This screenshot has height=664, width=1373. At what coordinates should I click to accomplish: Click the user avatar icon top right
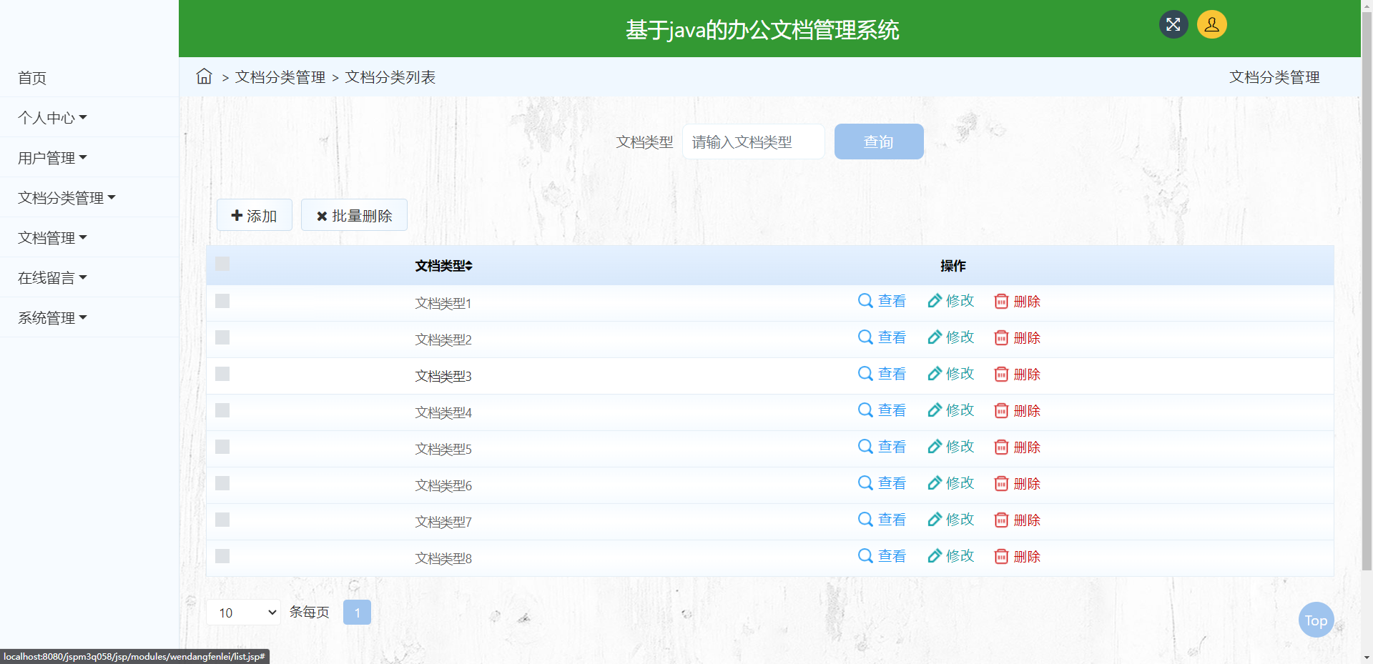click(x=1211, y=24)
